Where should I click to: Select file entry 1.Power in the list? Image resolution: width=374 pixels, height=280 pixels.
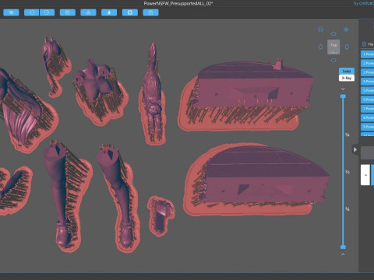(367, 54)
